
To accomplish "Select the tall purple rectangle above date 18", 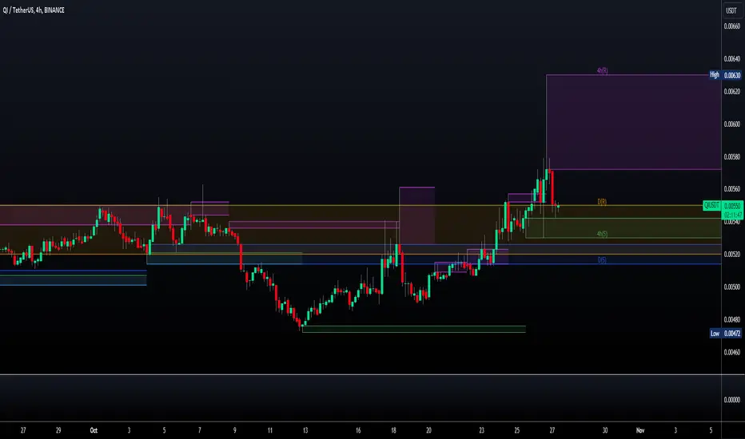I will [x=416, y=216].
